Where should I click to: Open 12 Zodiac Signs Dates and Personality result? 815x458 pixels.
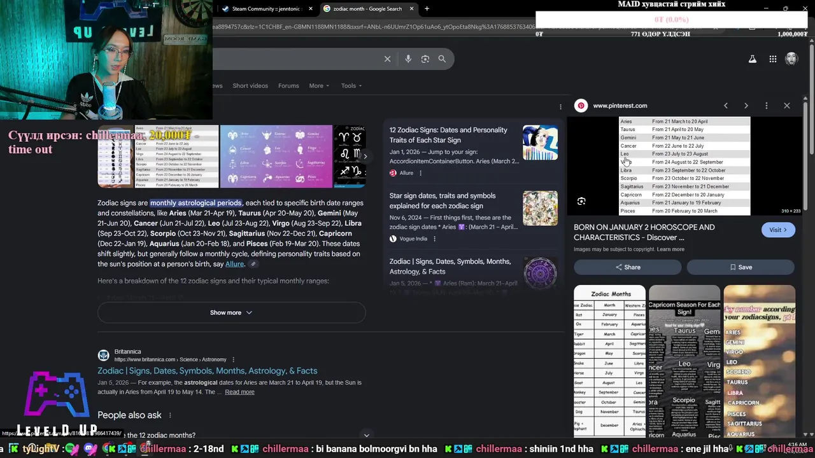point(448,135)
